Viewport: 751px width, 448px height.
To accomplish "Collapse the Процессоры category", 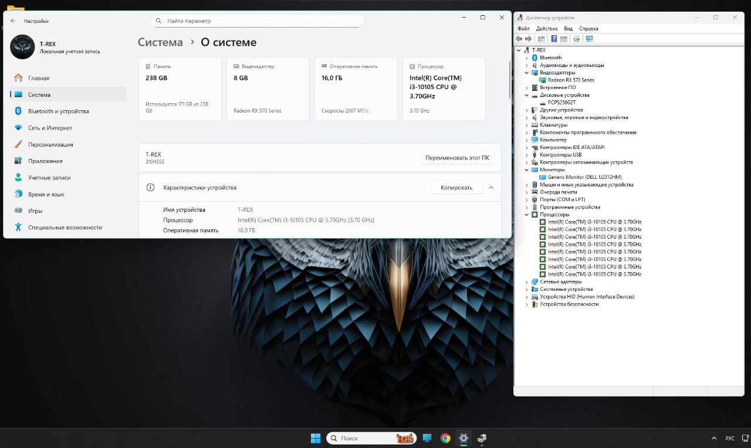I will pos(526,214).
